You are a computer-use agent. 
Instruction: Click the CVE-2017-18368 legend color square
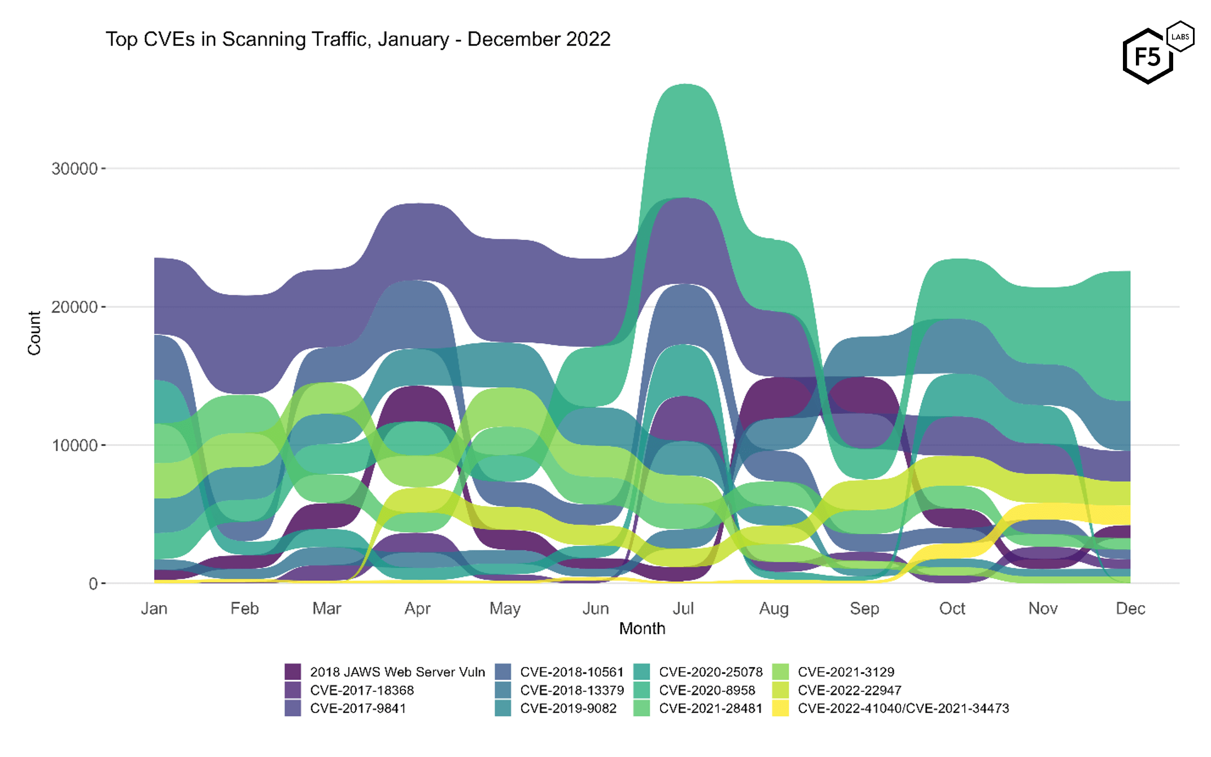tap(292, 690)
